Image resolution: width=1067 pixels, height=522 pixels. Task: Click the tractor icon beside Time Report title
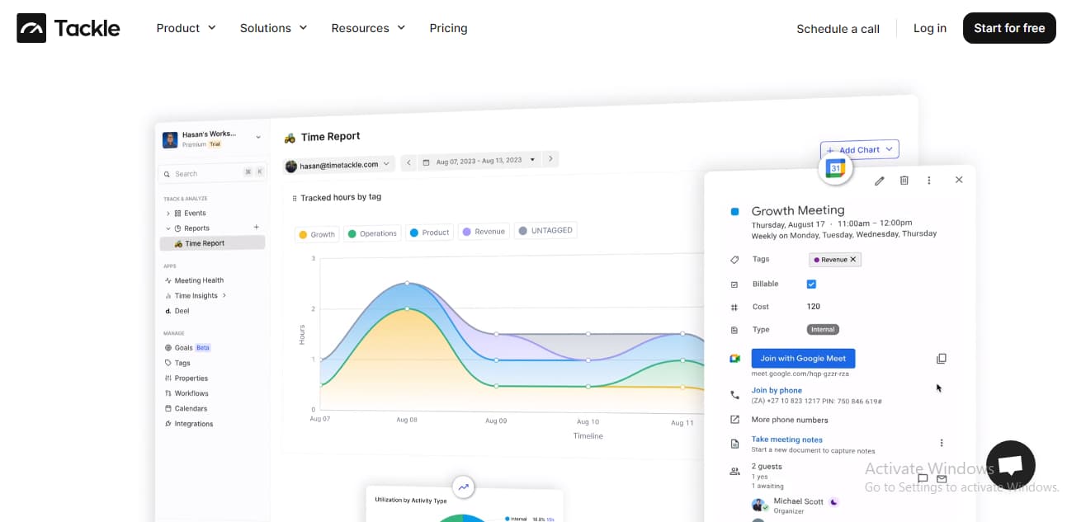(x=290, y=138)
